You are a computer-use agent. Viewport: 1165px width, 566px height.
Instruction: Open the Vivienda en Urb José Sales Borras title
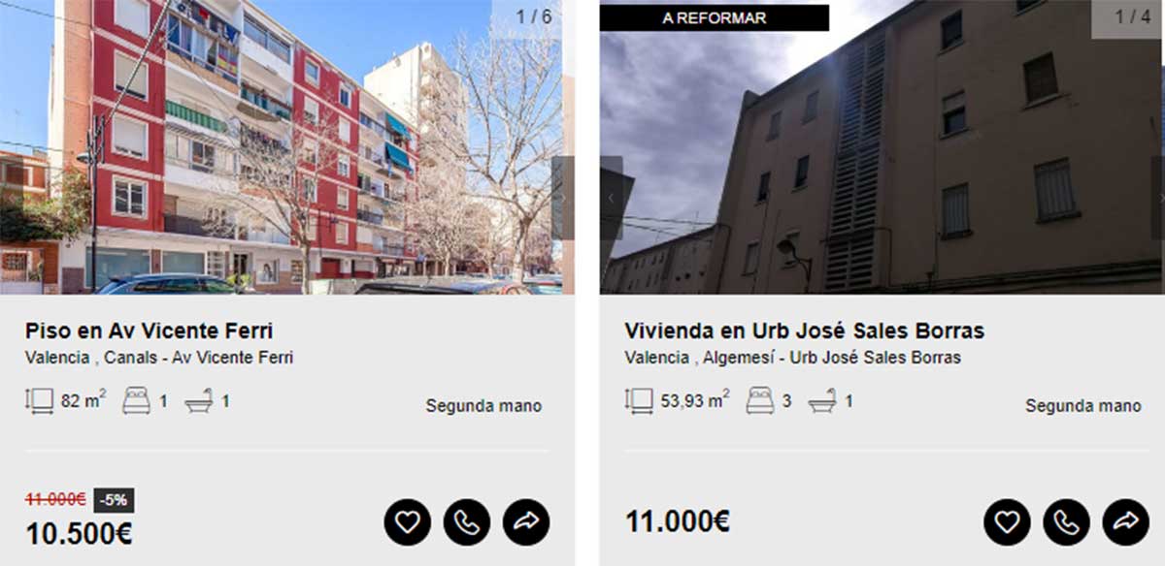point(804,330)
